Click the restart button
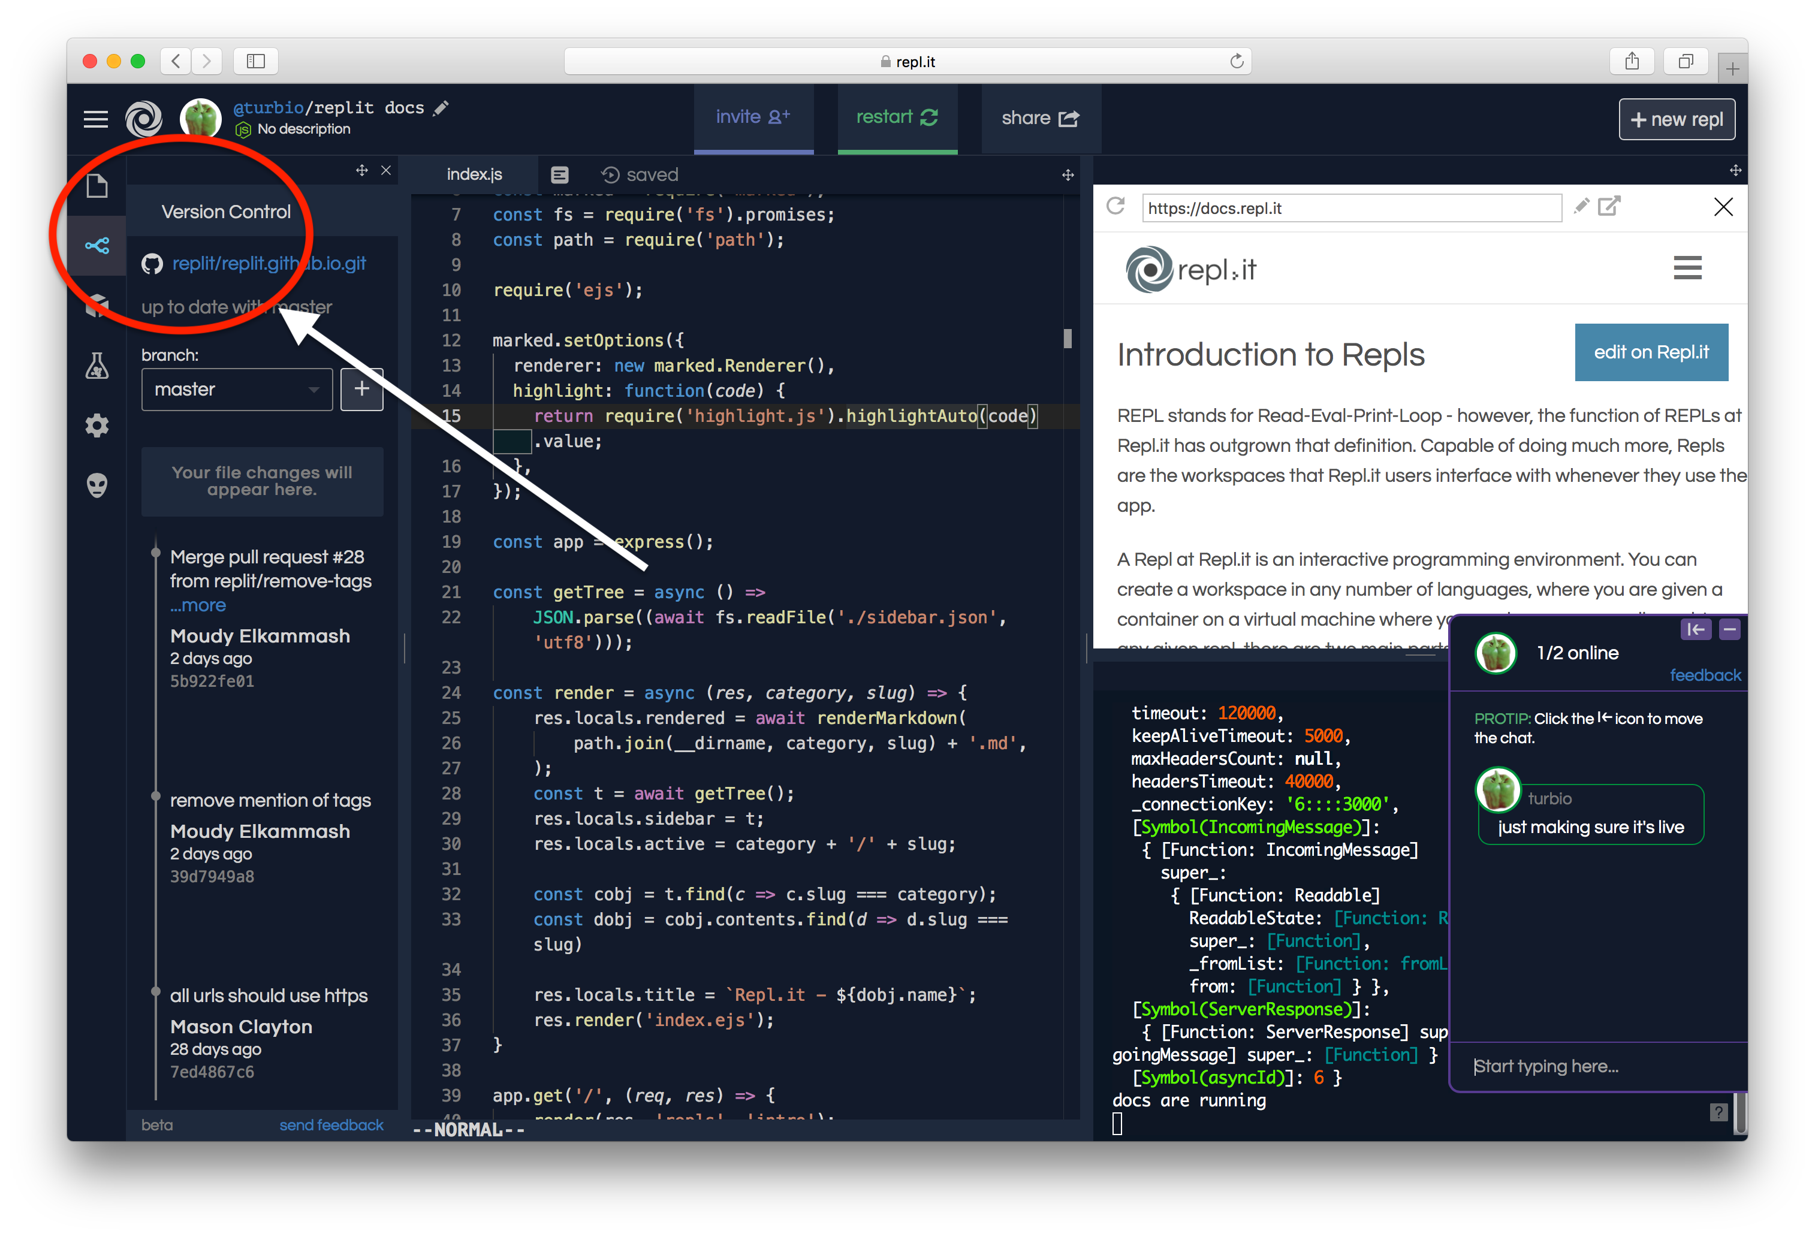The width and height of the screenshot is (1815, 1237). [x=897, y=118]
